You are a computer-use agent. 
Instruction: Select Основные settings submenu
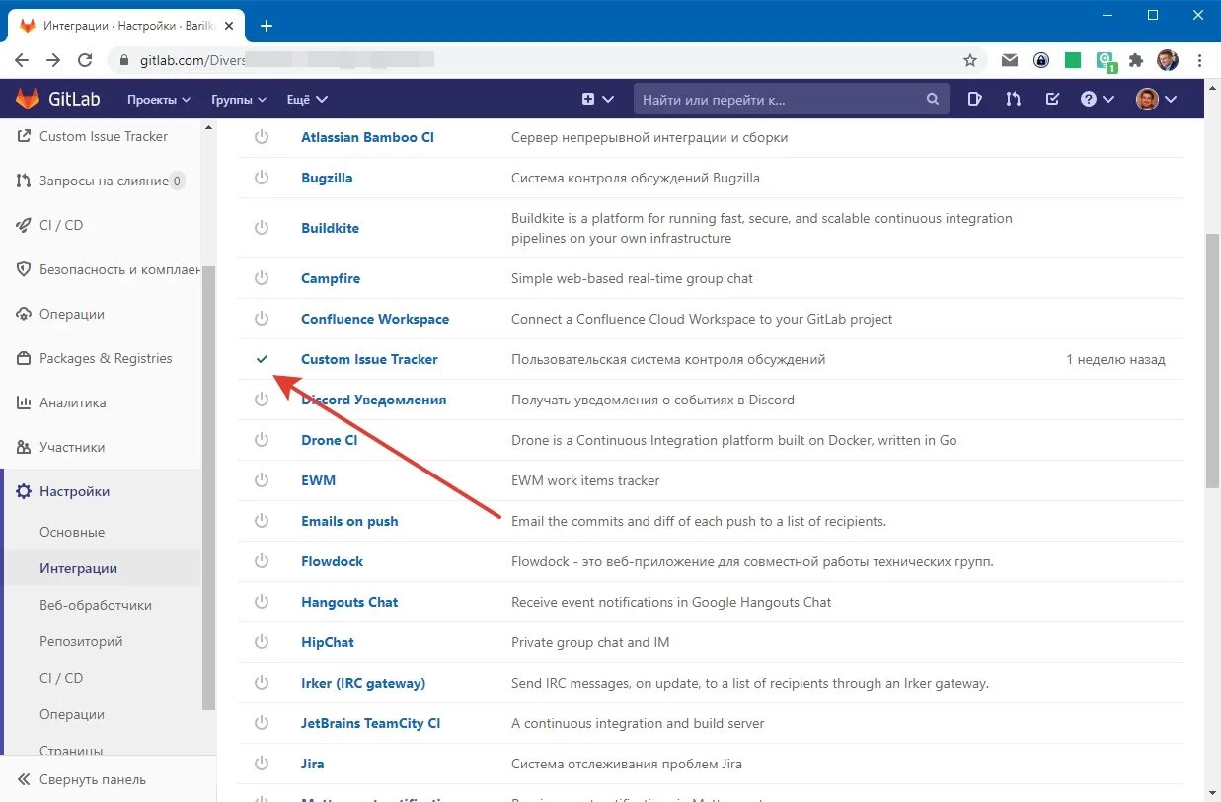tap(72, 532)
